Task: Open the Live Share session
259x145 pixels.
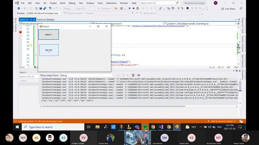Action: (x=228, y=9)
